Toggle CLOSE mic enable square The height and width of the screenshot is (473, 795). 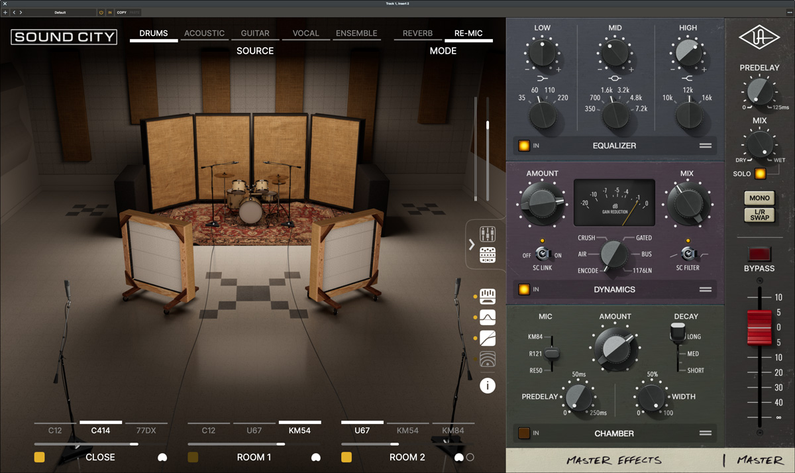coord(40,457)
